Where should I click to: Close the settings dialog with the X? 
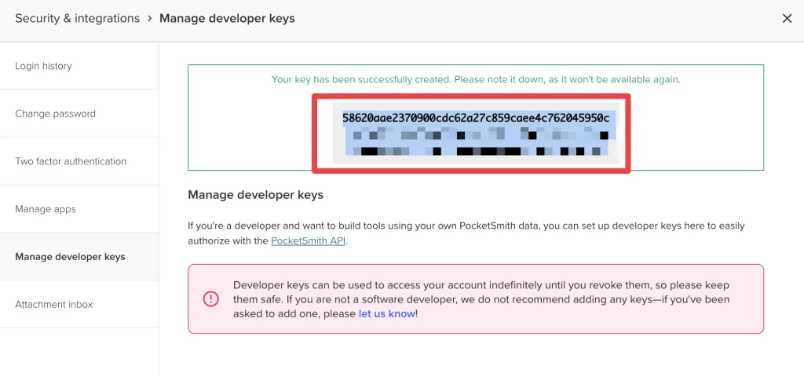787,18
